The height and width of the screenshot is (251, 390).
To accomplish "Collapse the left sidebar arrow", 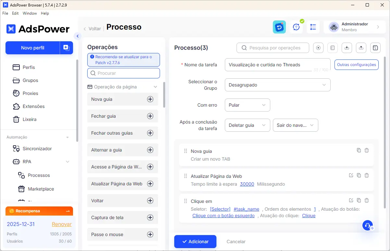I will pyautogui.click(x=77, y=36).
